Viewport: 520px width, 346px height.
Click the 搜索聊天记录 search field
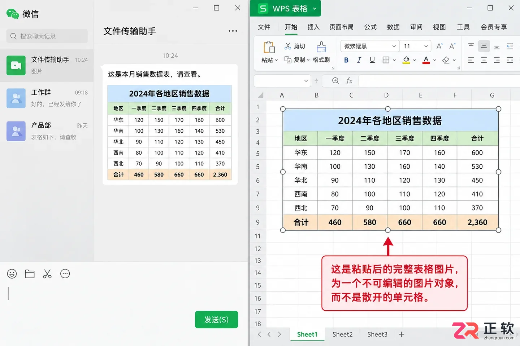tap(47, 36)
